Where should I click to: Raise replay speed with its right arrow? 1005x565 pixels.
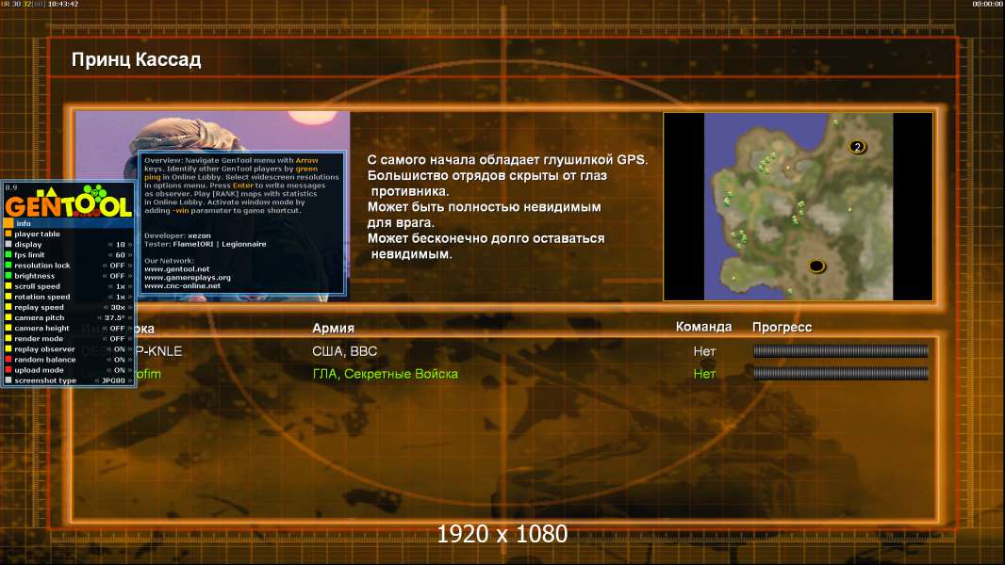point(130,307)
